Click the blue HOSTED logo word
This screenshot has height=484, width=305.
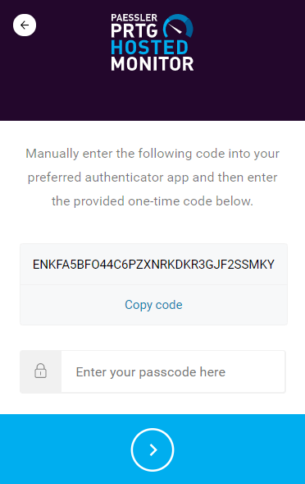(x=149, y=47)
